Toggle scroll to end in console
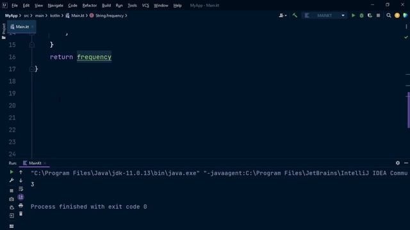 click(21, 197)
